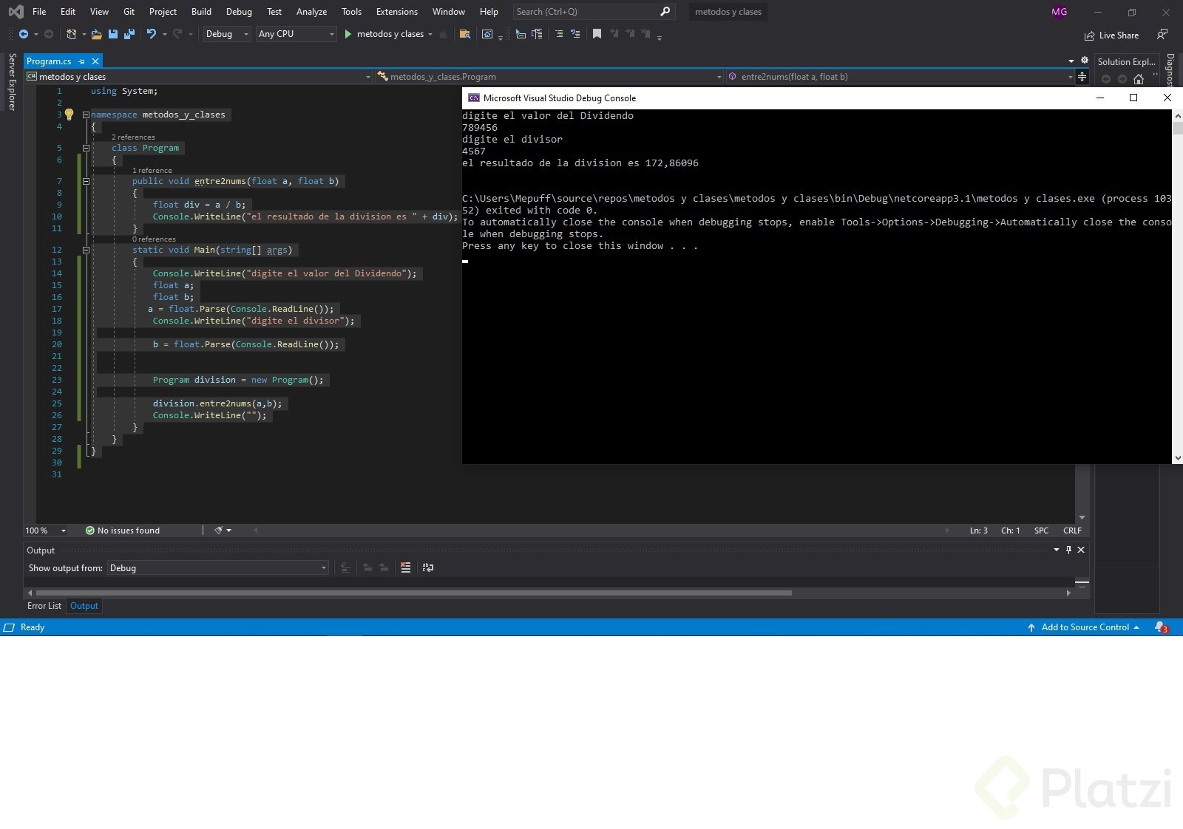Open the Analyze menu

tap(311, 12)
